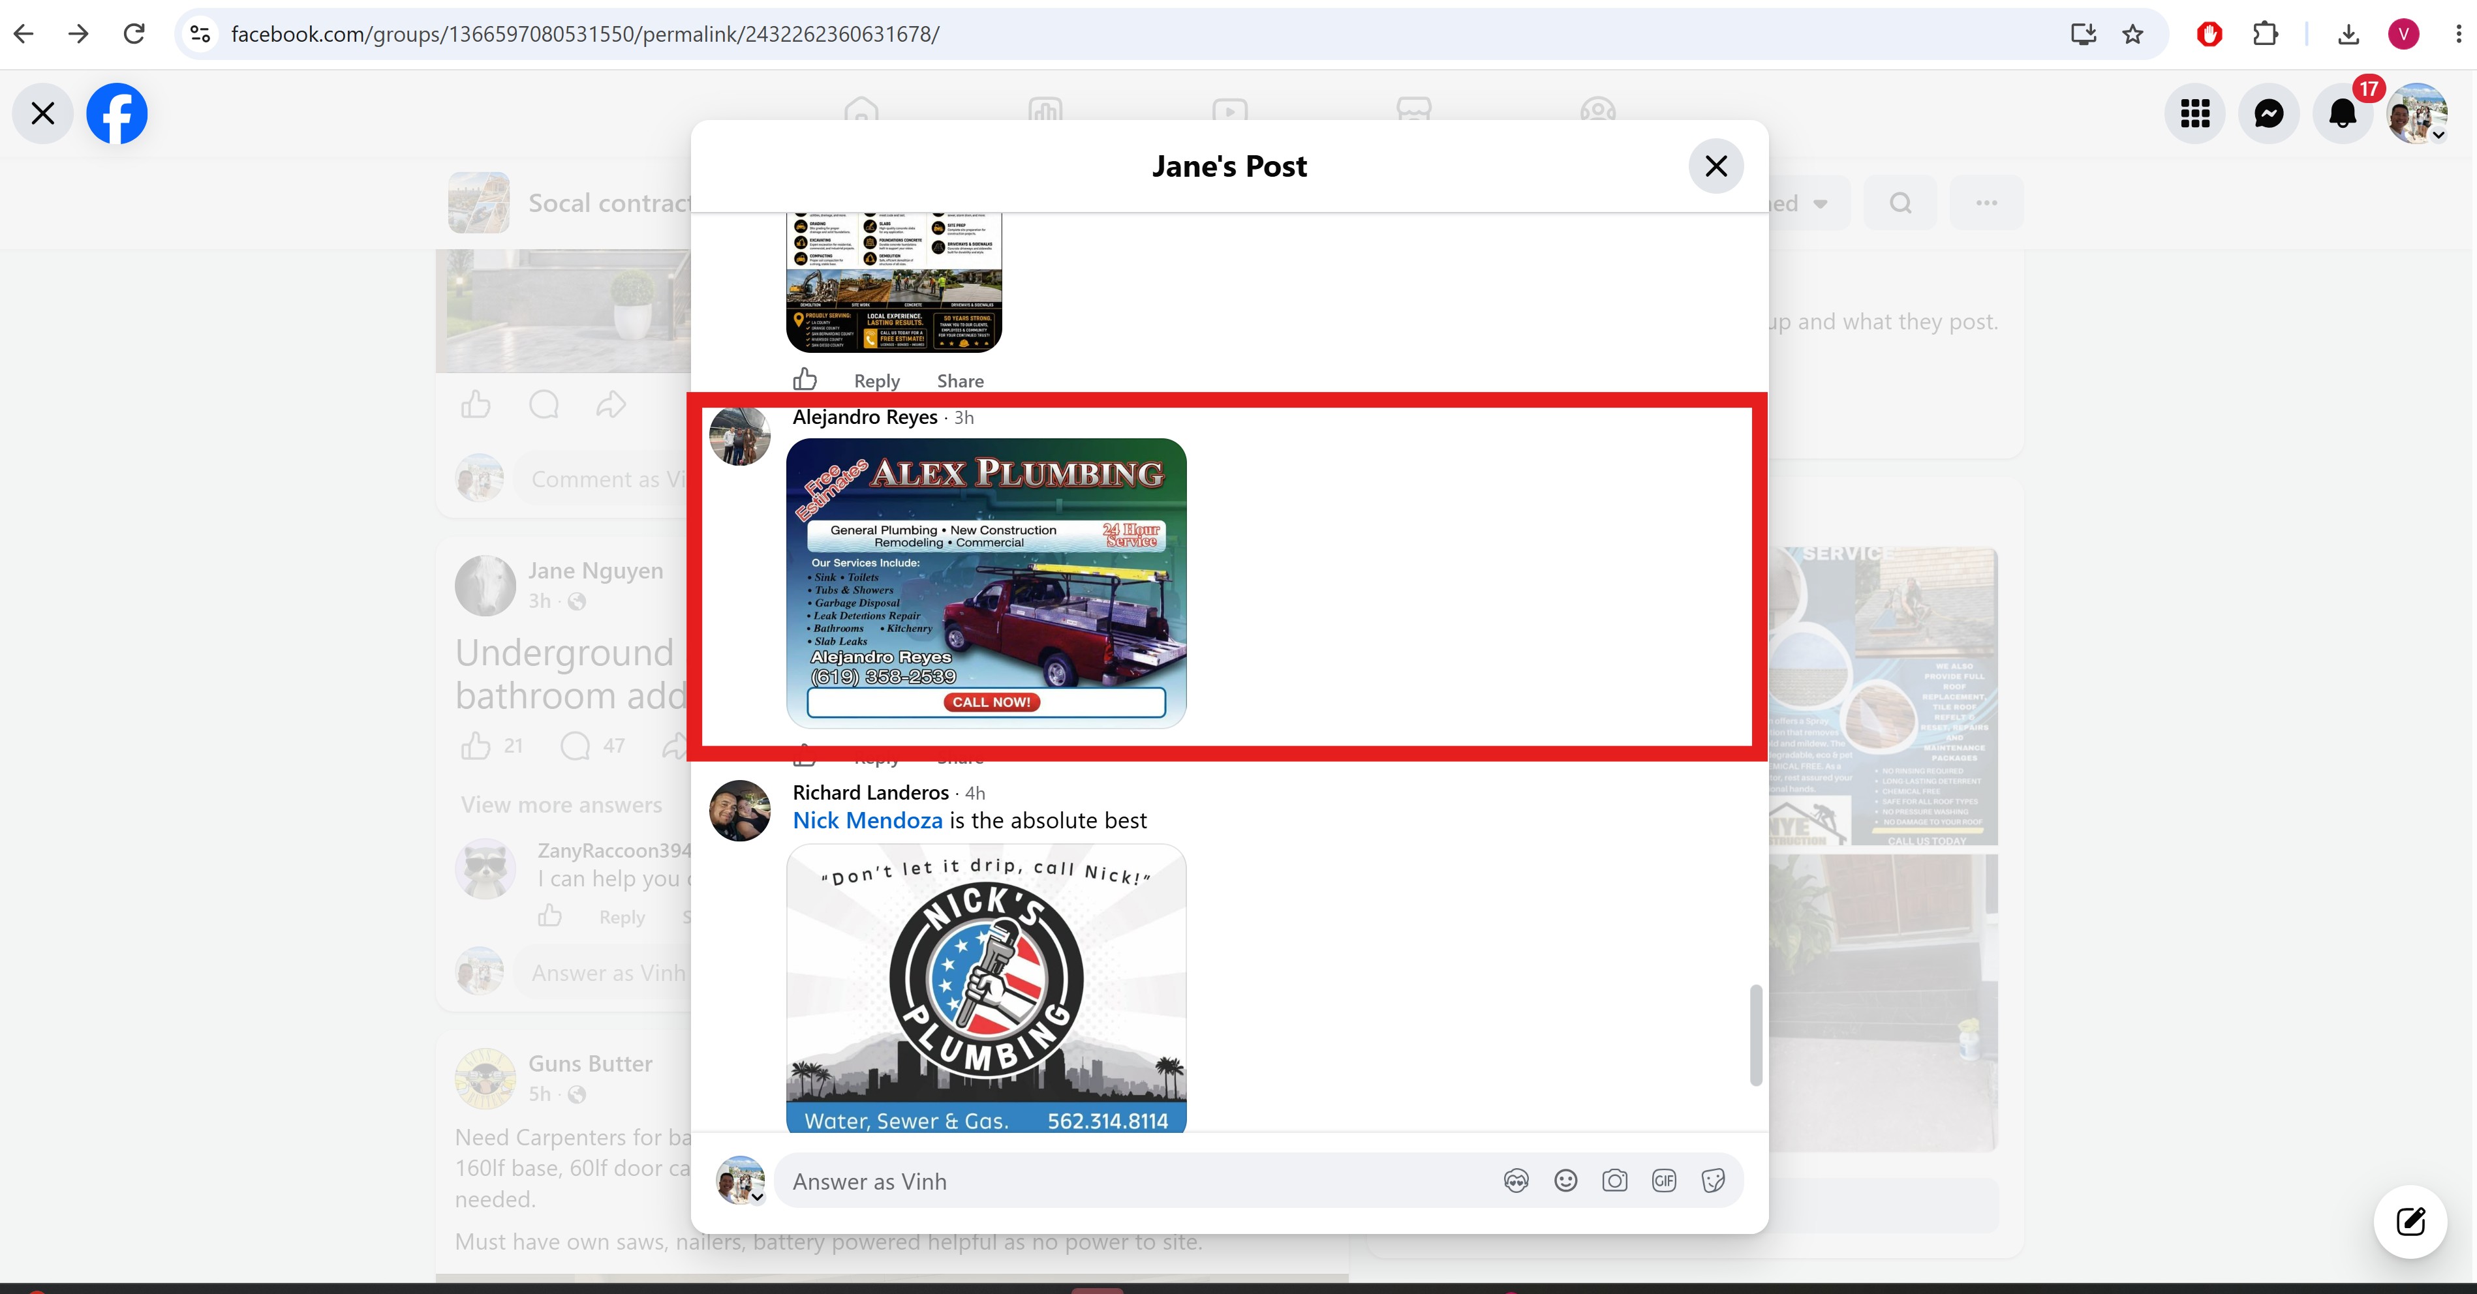Close the permalink view with the top-left X
Screen dimensions: 2477x1294
[x=42, y=113]
